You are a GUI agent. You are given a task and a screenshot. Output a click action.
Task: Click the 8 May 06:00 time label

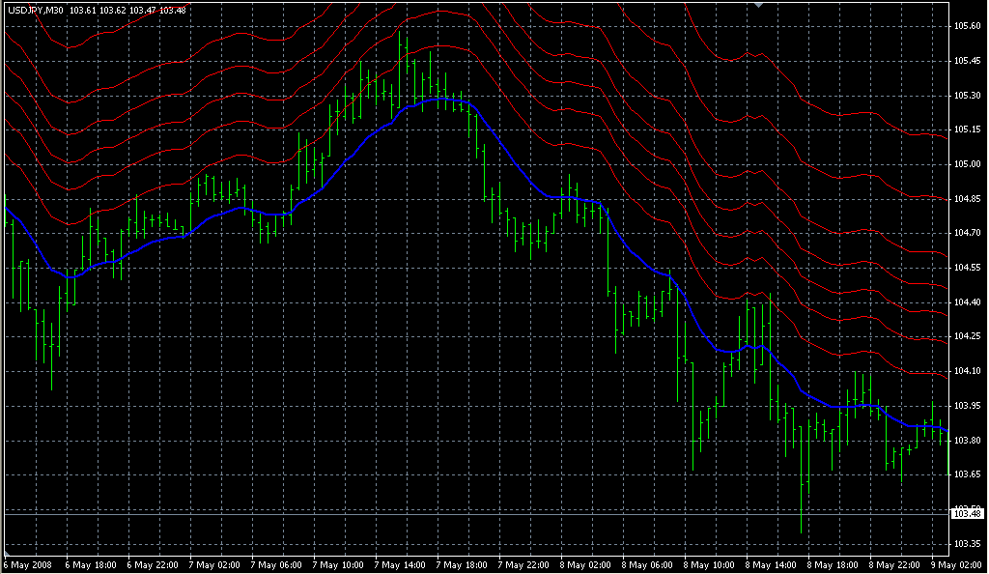click(x=648, y=564)
